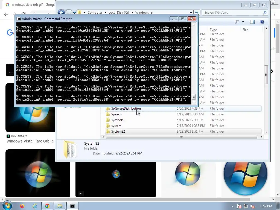The height and width of the screenshot is (210, 280).
Task: Click Local Disk (C:) breadcrumb
Action: (119, 13)
